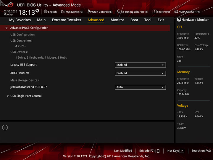Expand USB Single Port Control submenu
This screenshot has height=160, width=213.
26,96
